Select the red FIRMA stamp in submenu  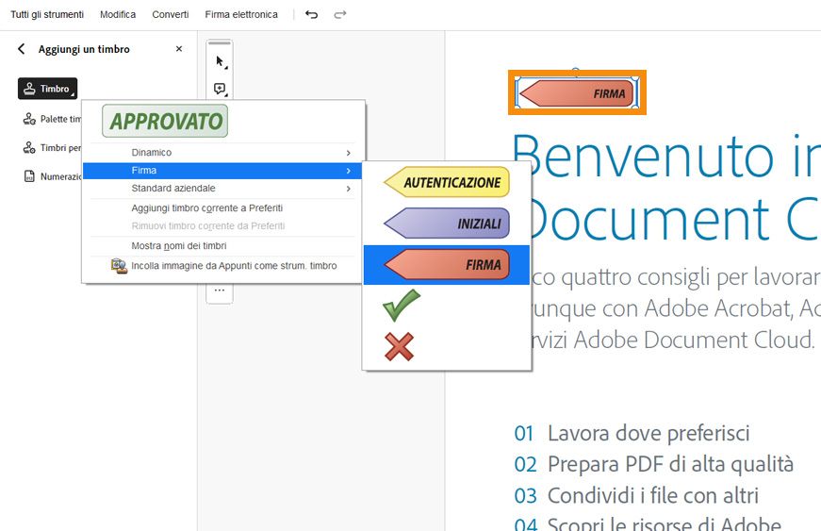[x=447, y=264]
